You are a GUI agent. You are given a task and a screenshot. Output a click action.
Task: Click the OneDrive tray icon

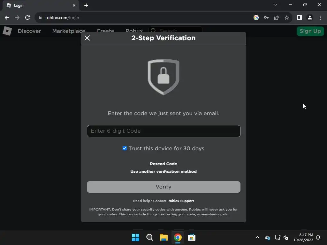tap(268, 237)
